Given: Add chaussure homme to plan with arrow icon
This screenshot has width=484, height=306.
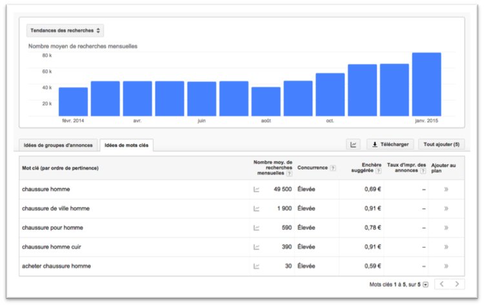Looking at the screenshot, I should (446, 190).
